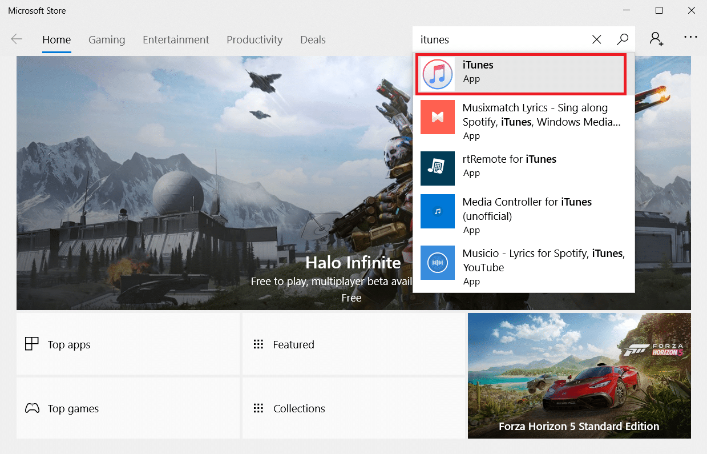Viewport: 707px width, 454px height.
Task: Select the iTunes app icon suggestion
Action: [x=438, y=74]
